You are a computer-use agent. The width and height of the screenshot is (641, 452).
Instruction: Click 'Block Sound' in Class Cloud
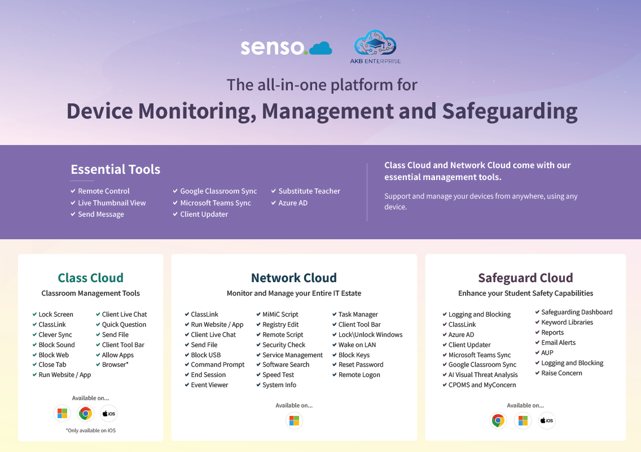point(56,345)
